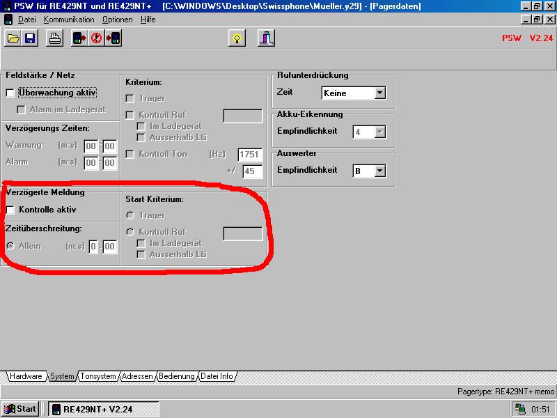Expand the Auswerter Empfindlichkeit dropdown
This screenshot has height=418, width=557.
tap(379, 171)
